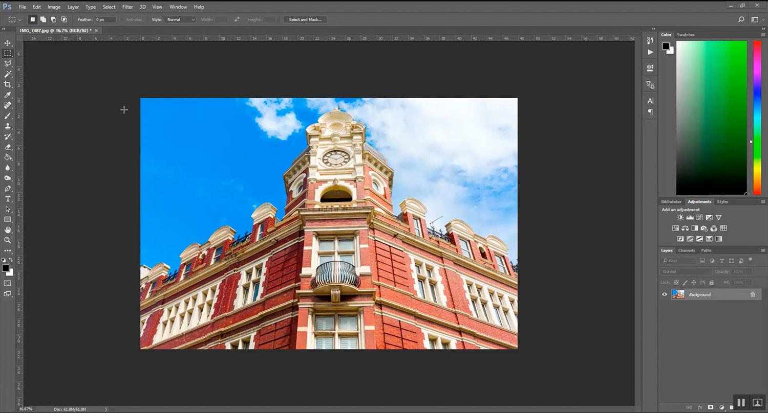Add a Brightness/Contrast adjustment

[x=680, y=218]
